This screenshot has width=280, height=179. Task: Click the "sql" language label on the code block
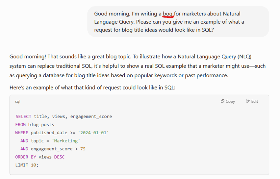(x=17, y=101)
